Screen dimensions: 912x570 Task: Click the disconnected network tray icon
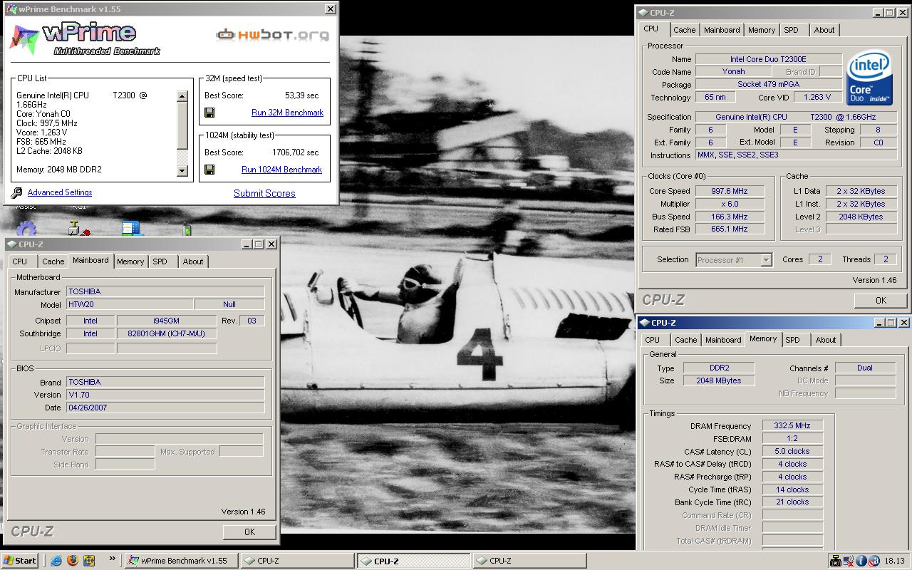coord(849,561)
